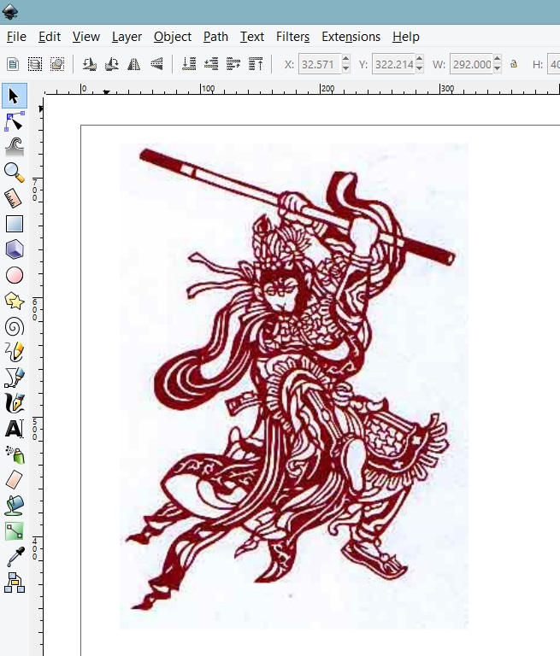560x656 pixels.
Task: Open the File menu
Action: (16, 37)
